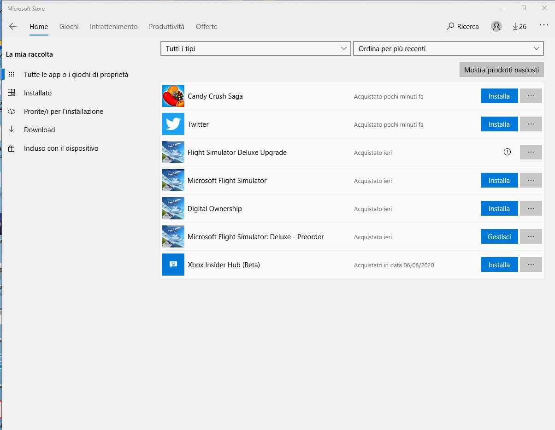Click the Twitter bird app icon
Viewport: 555px width, 430px height.
pos(173,124)
